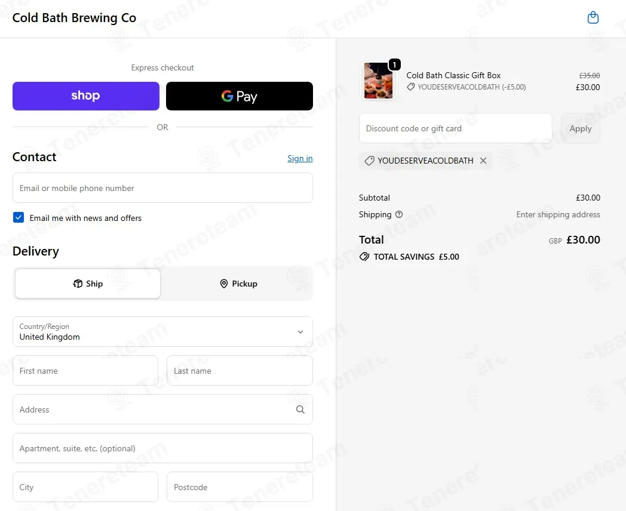Image resolution: width=626 pixels, height=511 pixels.
Task: Check out using the Shop Pay button
Action: 86,96
